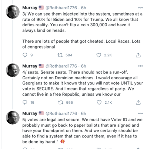Image resolution: width=147 pixels, height=149 pixels.
Task: Reply to the 3/ tweet with 9 replies
Action: point(25,55)
